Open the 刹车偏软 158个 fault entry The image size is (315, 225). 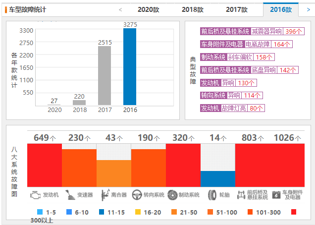pyautogui.click(x=237, y=57)
